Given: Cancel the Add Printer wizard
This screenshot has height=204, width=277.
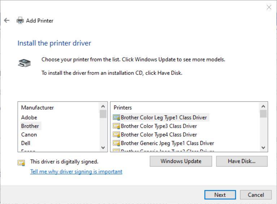Looking at the screenshot, I should 256,195.
